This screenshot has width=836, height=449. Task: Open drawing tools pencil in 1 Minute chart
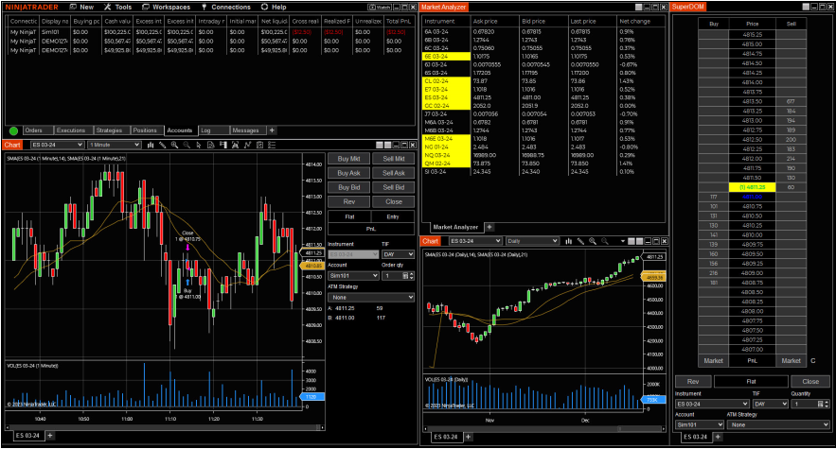(162, 145)
